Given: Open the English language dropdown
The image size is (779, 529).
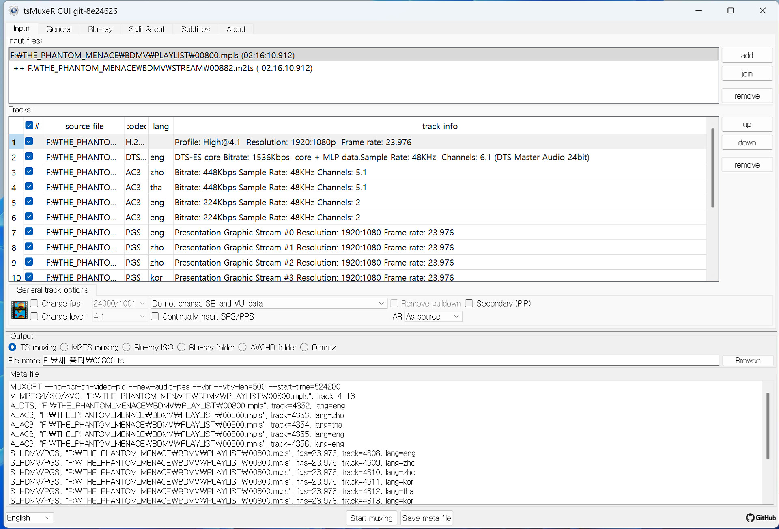Looking at the screenshot, I should [x=29, y=518].
